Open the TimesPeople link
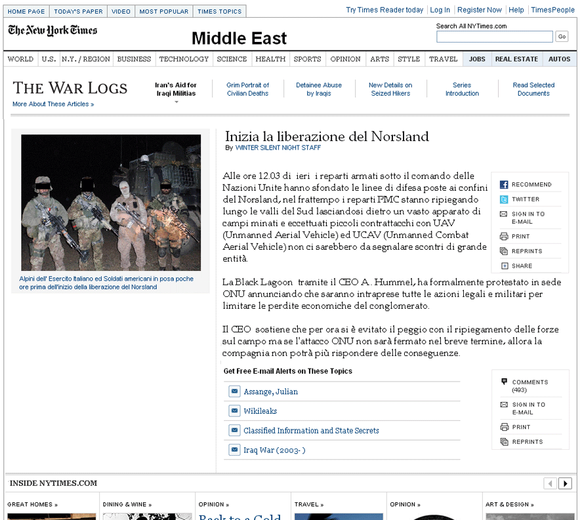 (552, 10)
